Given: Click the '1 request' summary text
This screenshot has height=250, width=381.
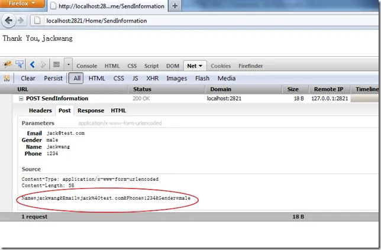Looking at the screenshot, I should tap(34, 217).
